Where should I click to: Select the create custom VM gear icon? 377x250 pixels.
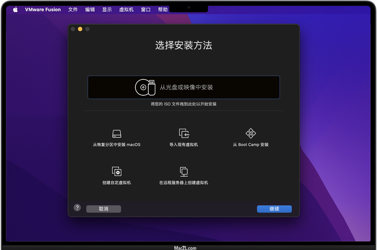(117, 171)
